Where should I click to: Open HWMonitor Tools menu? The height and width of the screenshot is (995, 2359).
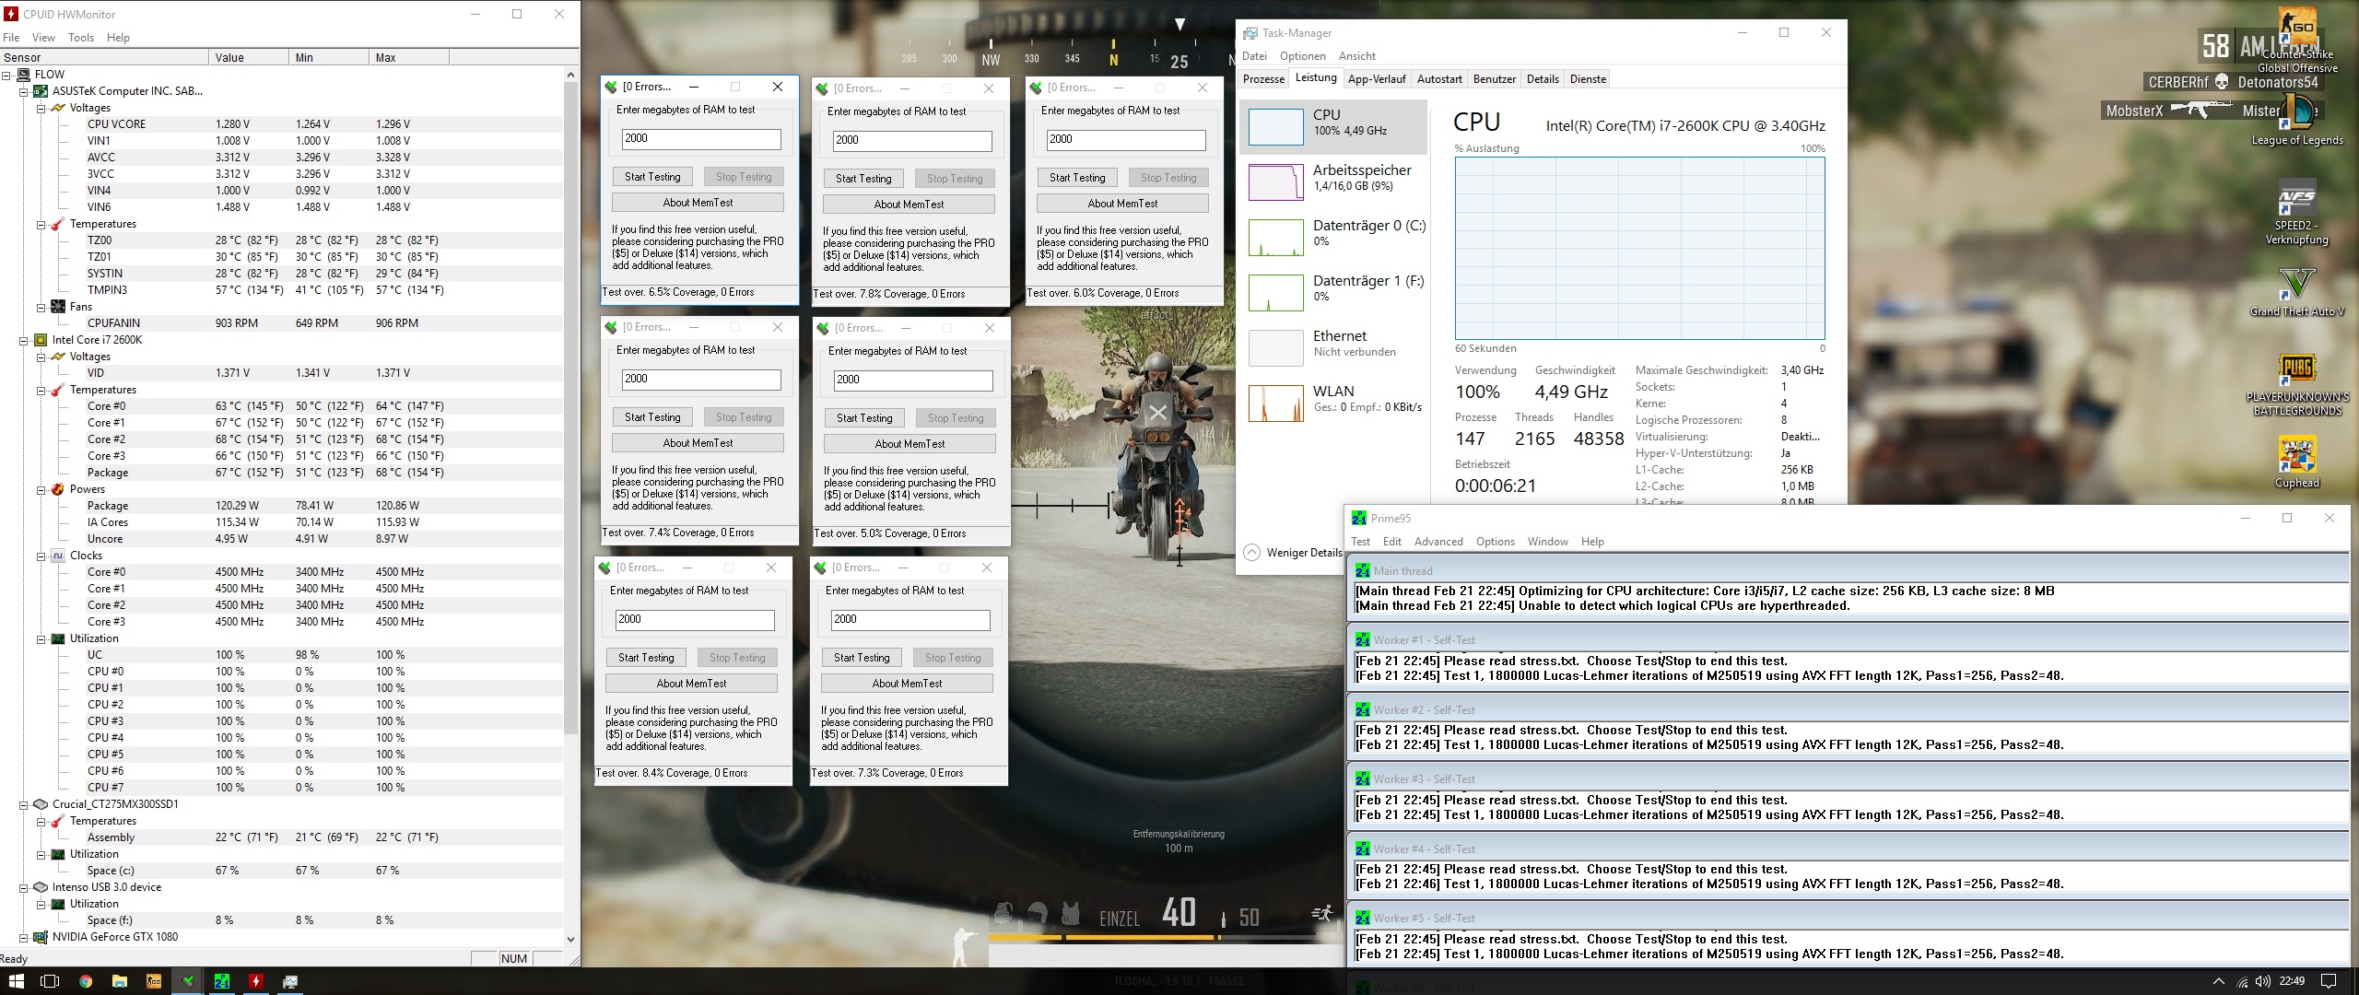[81, 38]
